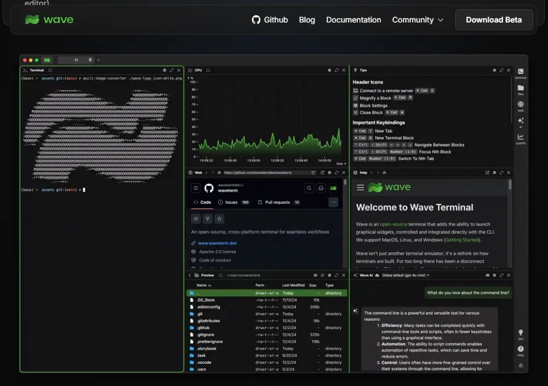This screenshot has width=548, height=386.
Task: Open GitHub hamburger menu in Web block
Action: [196, 188]
